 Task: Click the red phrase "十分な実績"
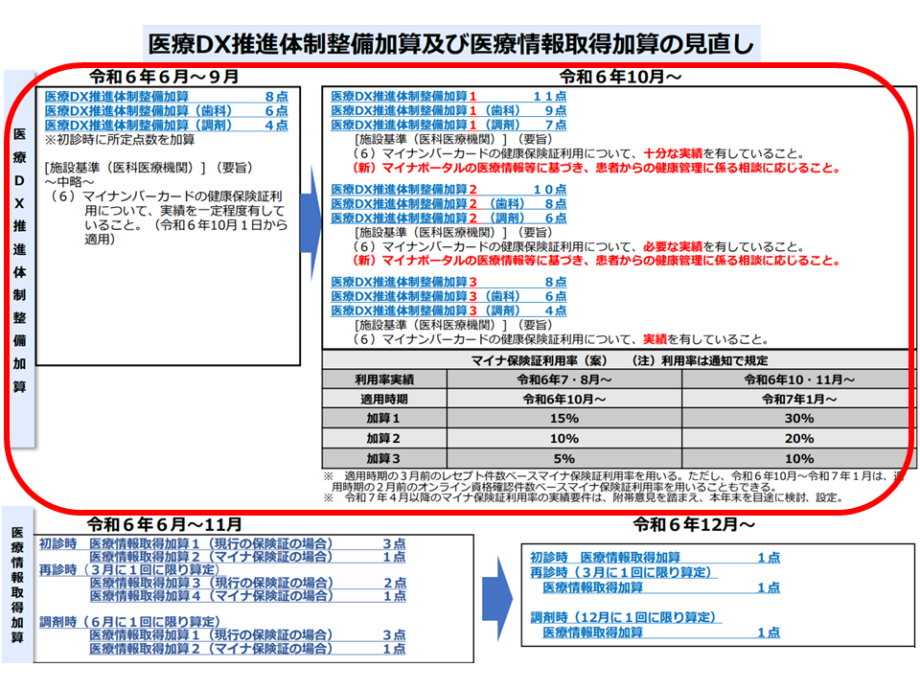pyautogui.click(x=673, y=153)
